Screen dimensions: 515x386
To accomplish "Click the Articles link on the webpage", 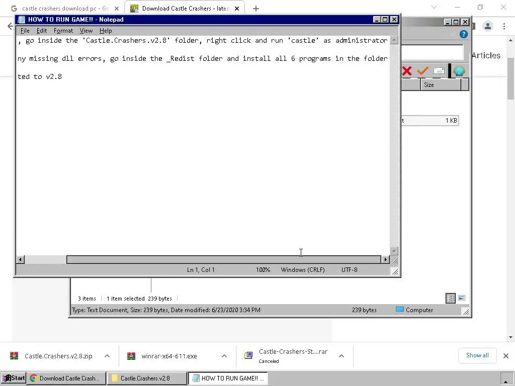I will tap(486, 55).
